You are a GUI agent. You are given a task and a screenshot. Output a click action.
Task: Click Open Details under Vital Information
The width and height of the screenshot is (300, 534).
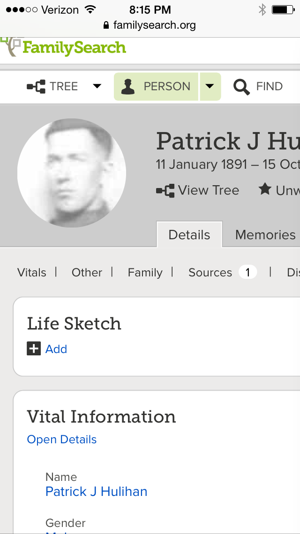click(62, 440)
